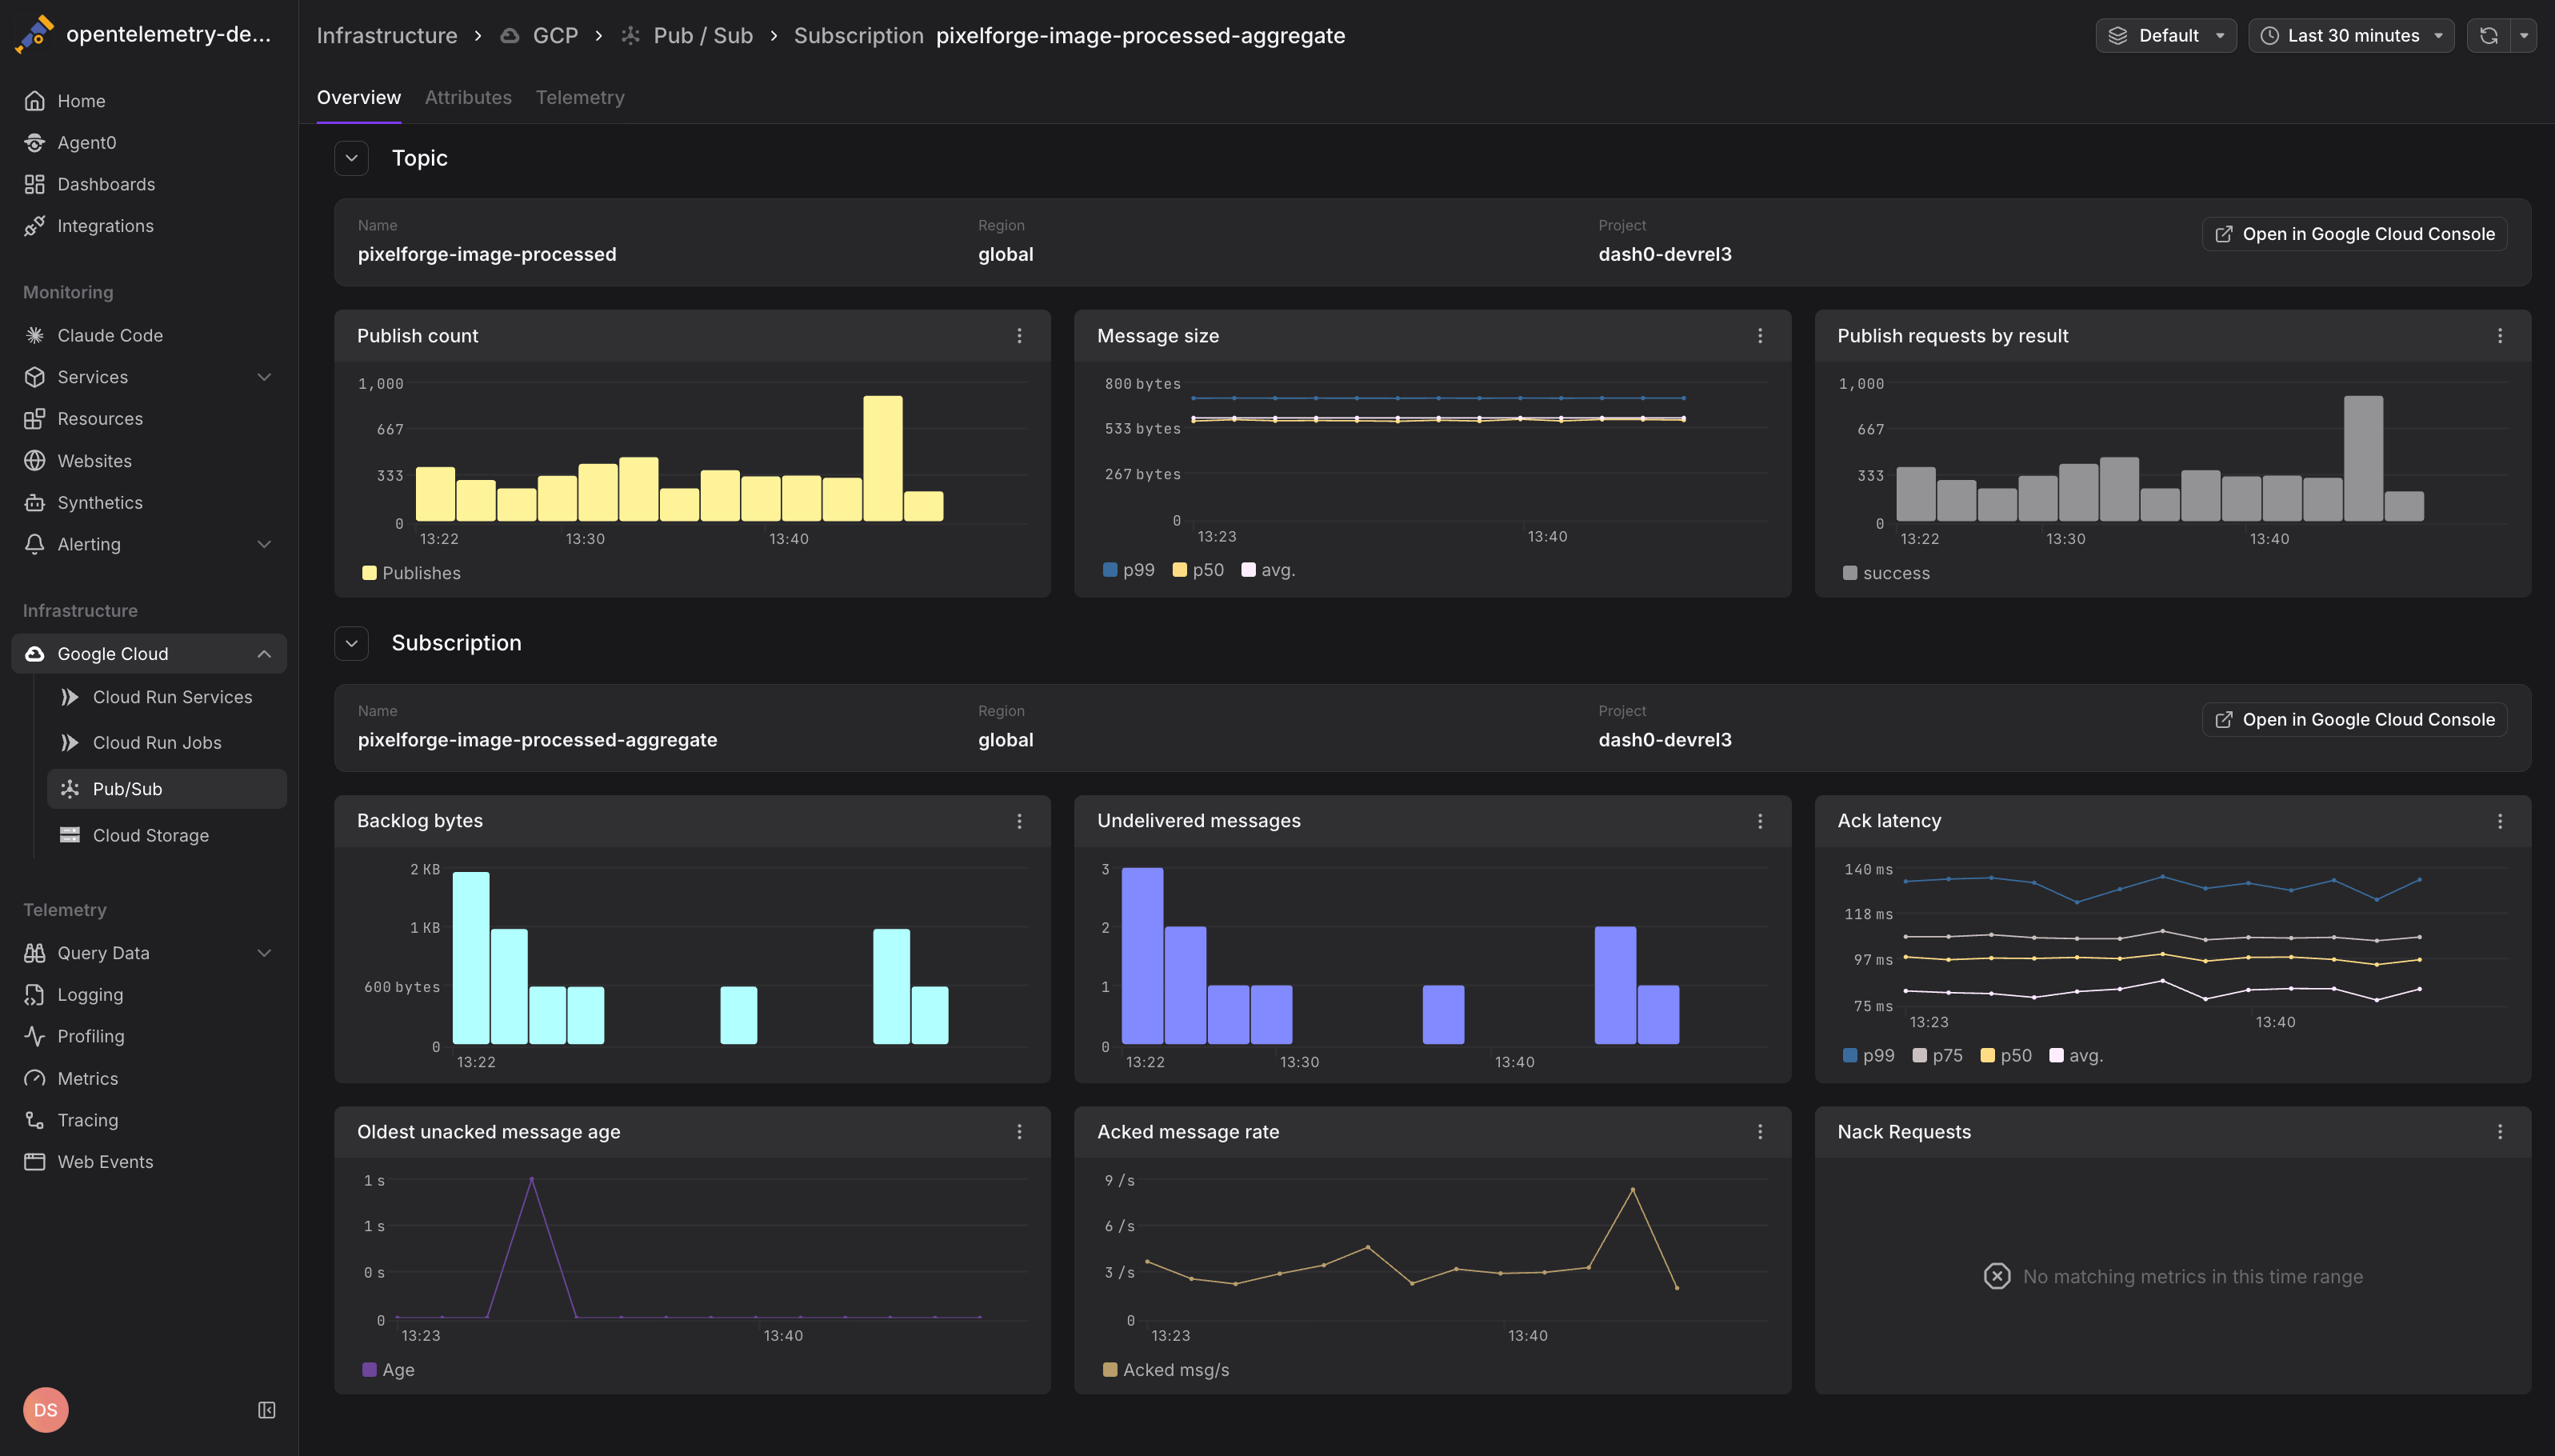The height and width of the screenshot is (1456, 2555).
Task: Open the Home sidebar item
Action: pyautogui.click(x=149, y=101)
